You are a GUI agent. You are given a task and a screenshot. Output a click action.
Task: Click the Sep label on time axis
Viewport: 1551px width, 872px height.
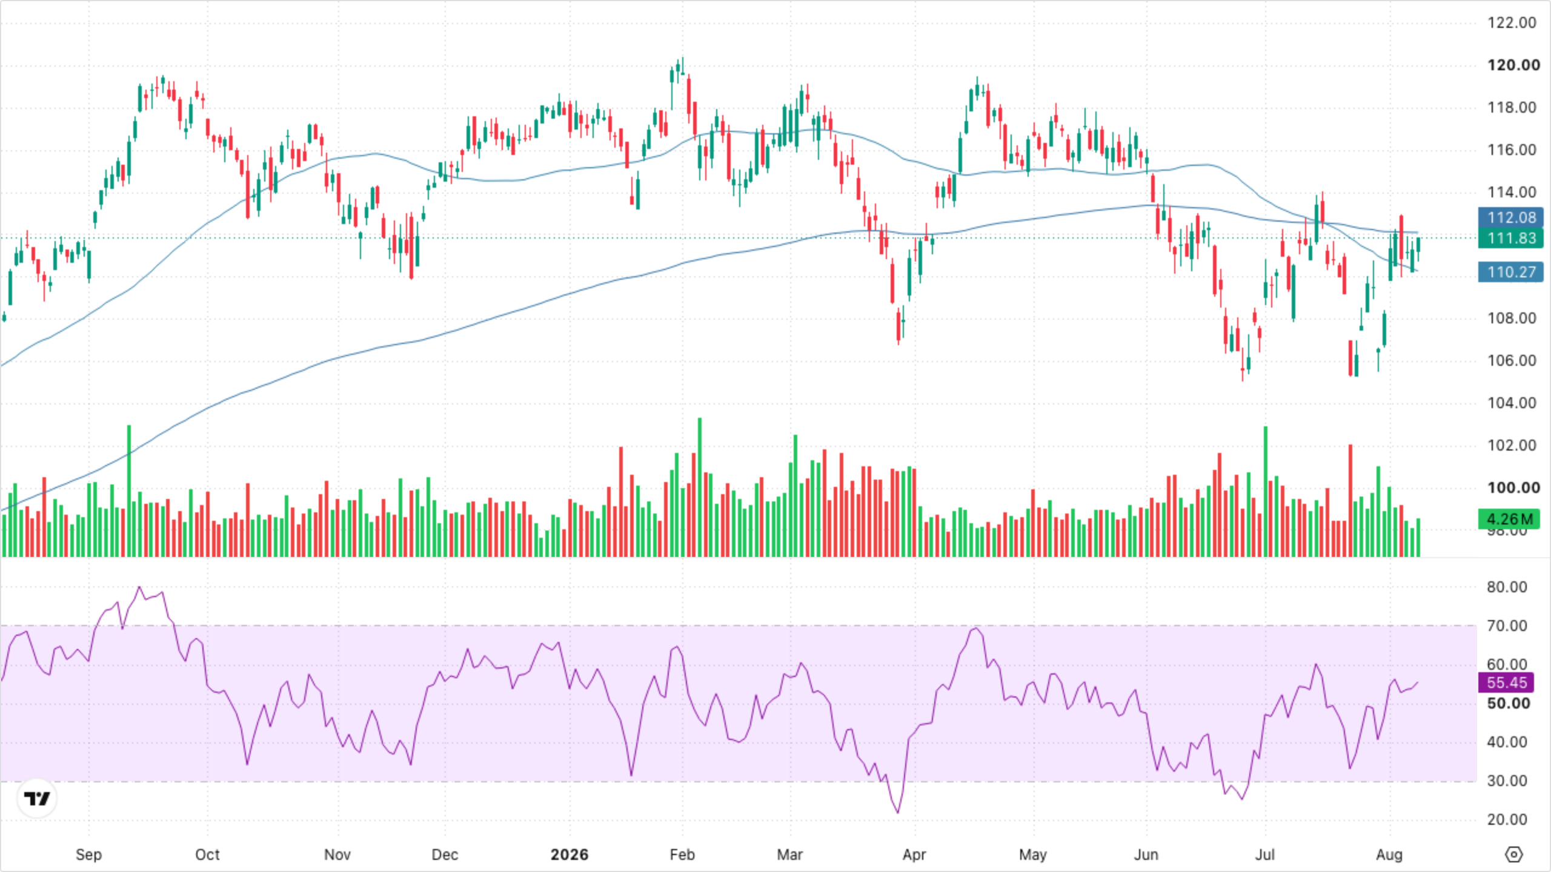pyautogui.click(x=88, y=854)
